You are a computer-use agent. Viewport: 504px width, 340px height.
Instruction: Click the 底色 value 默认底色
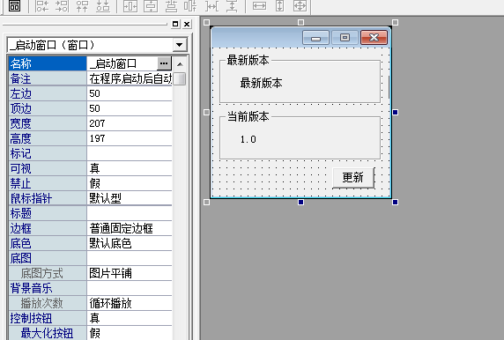click(130, 243)
